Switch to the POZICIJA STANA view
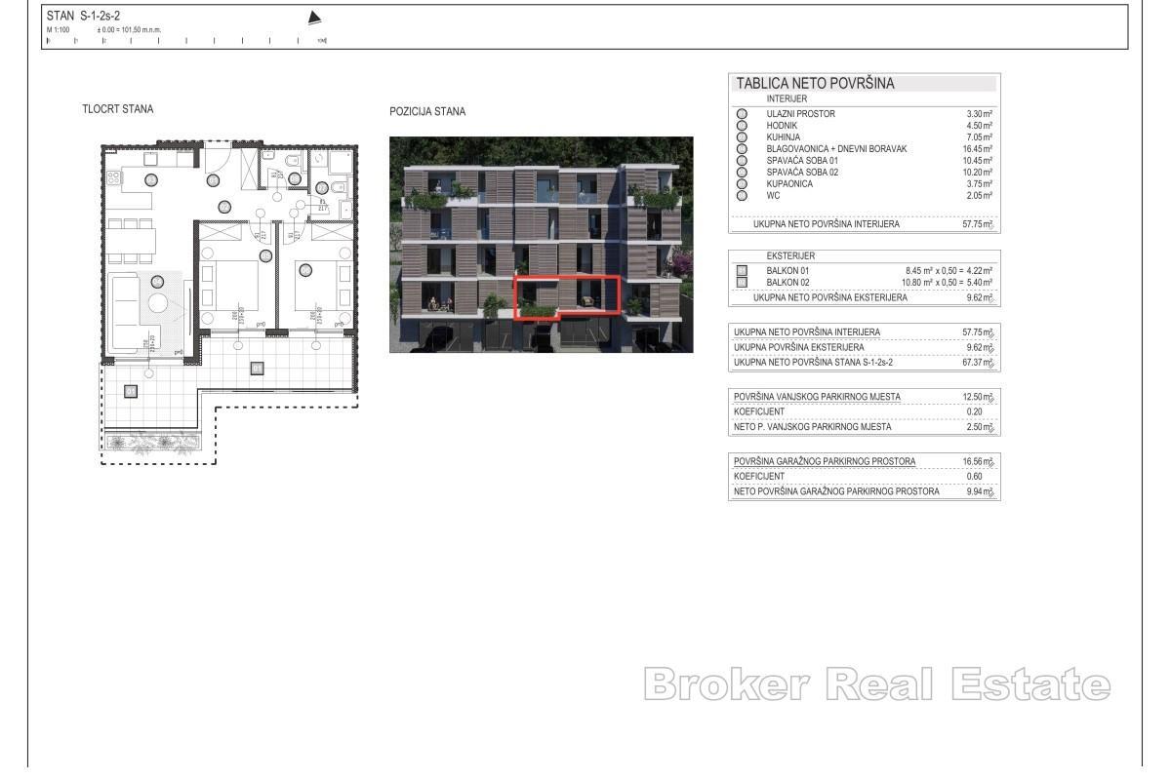 427,110
